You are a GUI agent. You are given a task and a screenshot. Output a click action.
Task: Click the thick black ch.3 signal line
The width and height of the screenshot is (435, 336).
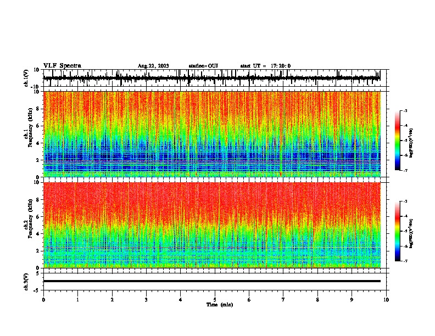211,281
